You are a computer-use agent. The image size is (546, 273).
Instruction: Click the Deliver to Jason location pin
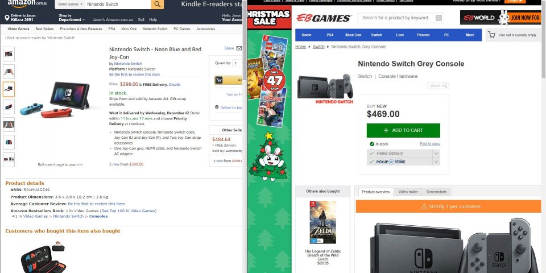7,18
